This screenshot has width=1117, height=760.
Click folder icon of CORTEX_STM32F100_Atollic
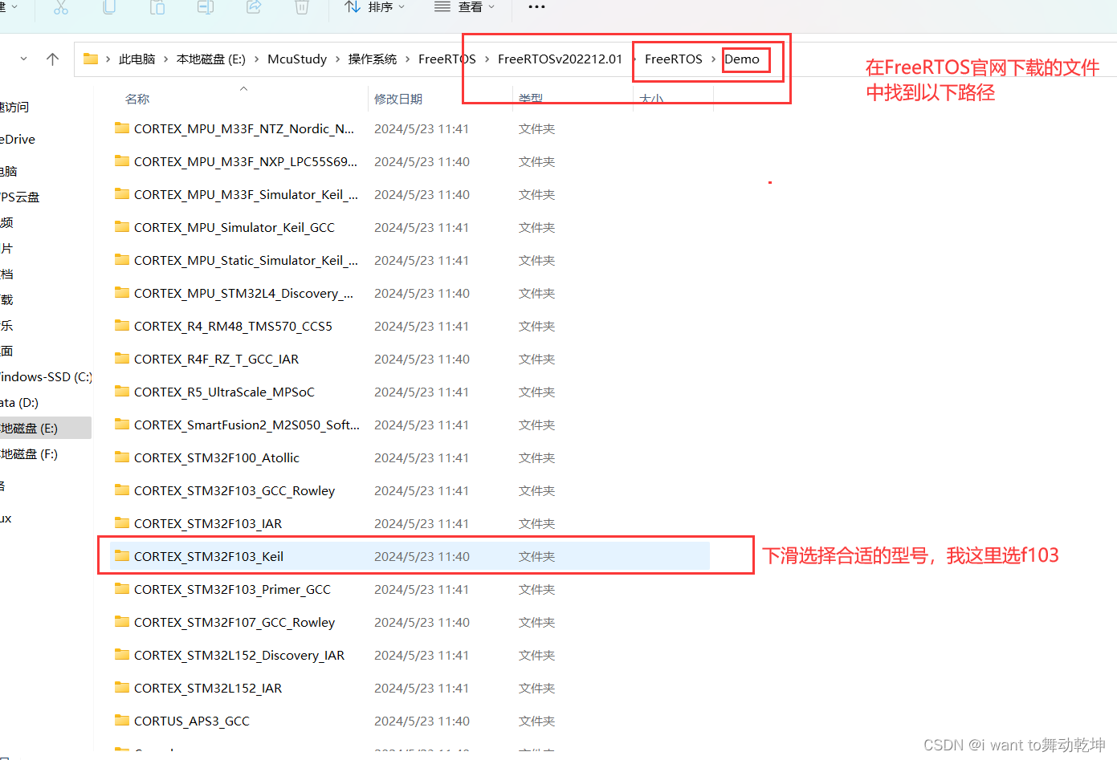pyautogui.click(x=122, y=457)
